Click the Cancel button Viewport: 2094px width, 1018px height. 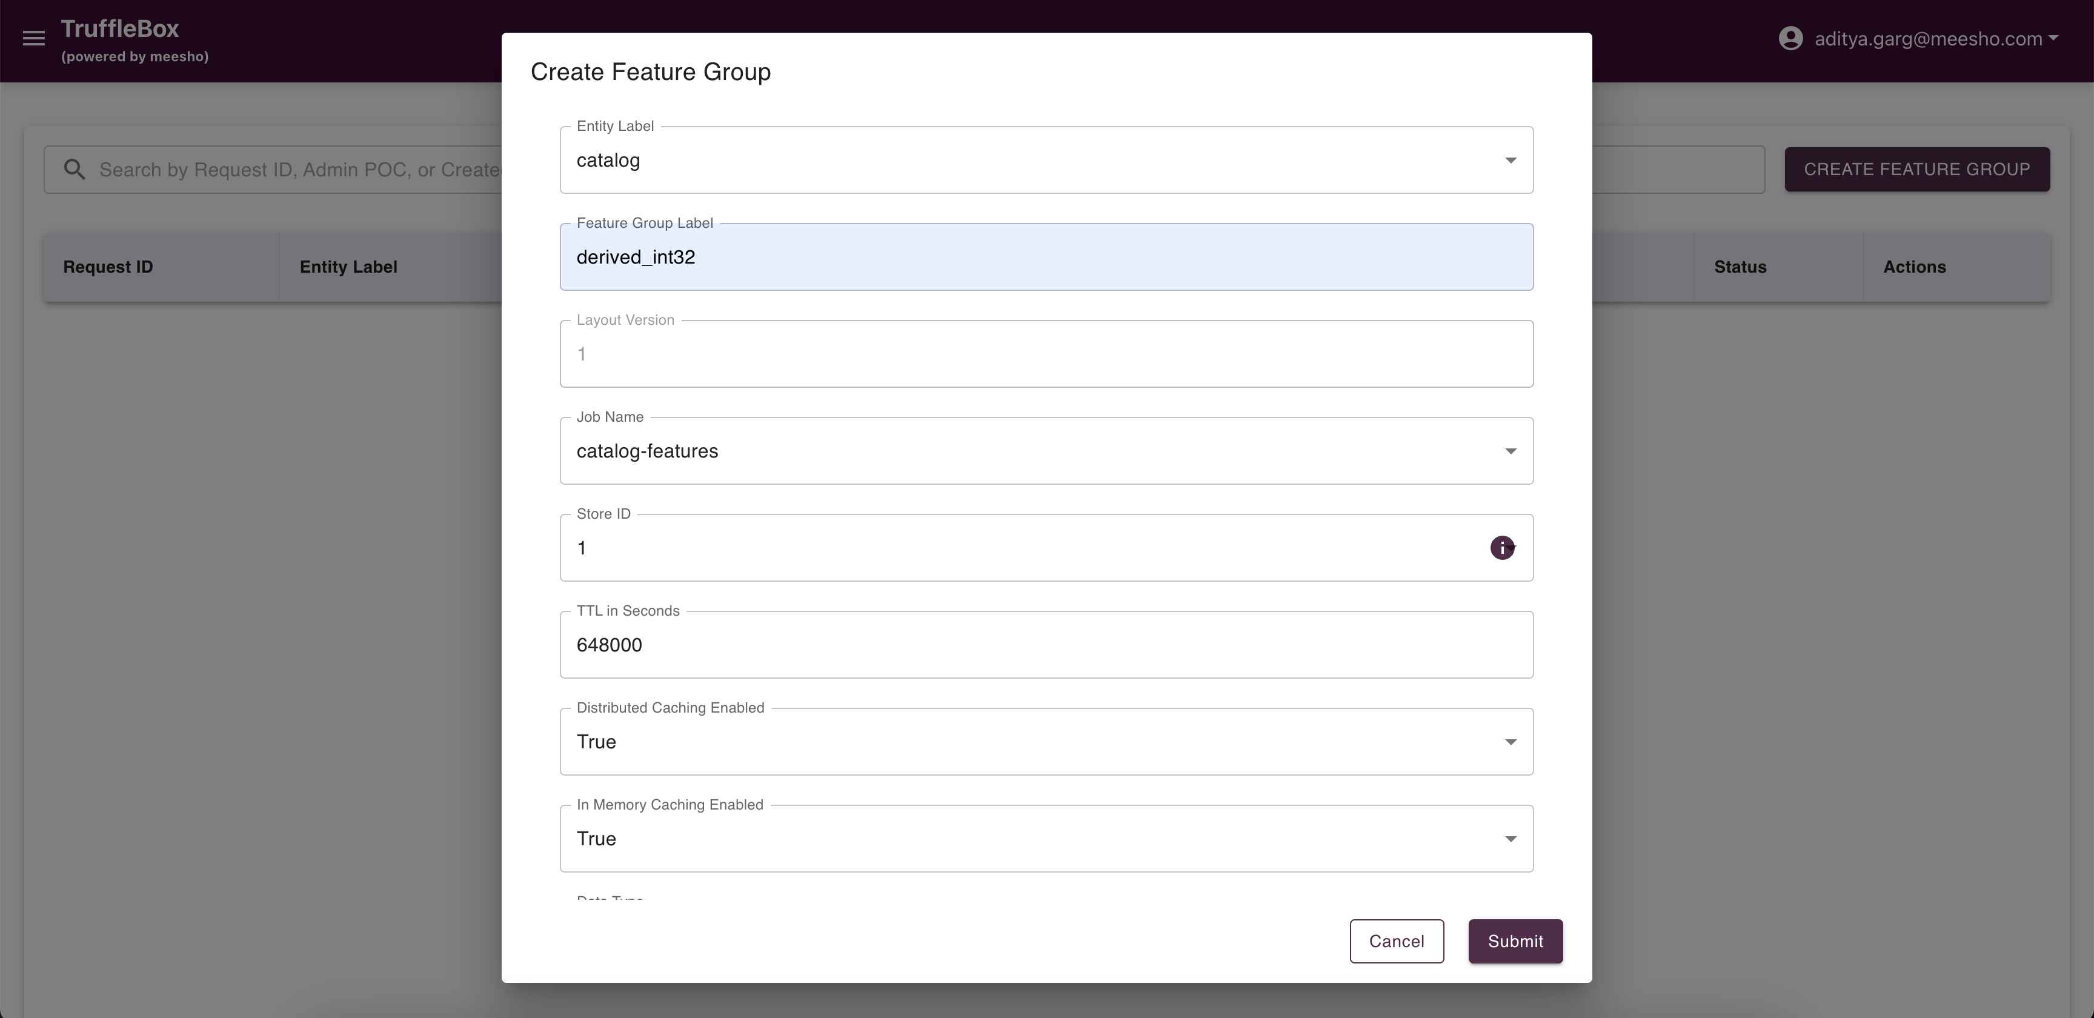(1397, 942)
